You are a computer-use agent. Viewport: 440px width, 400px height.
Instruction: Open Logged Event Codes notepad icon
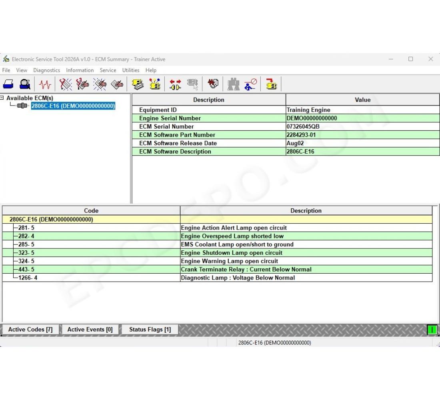(x=117, y=84)
